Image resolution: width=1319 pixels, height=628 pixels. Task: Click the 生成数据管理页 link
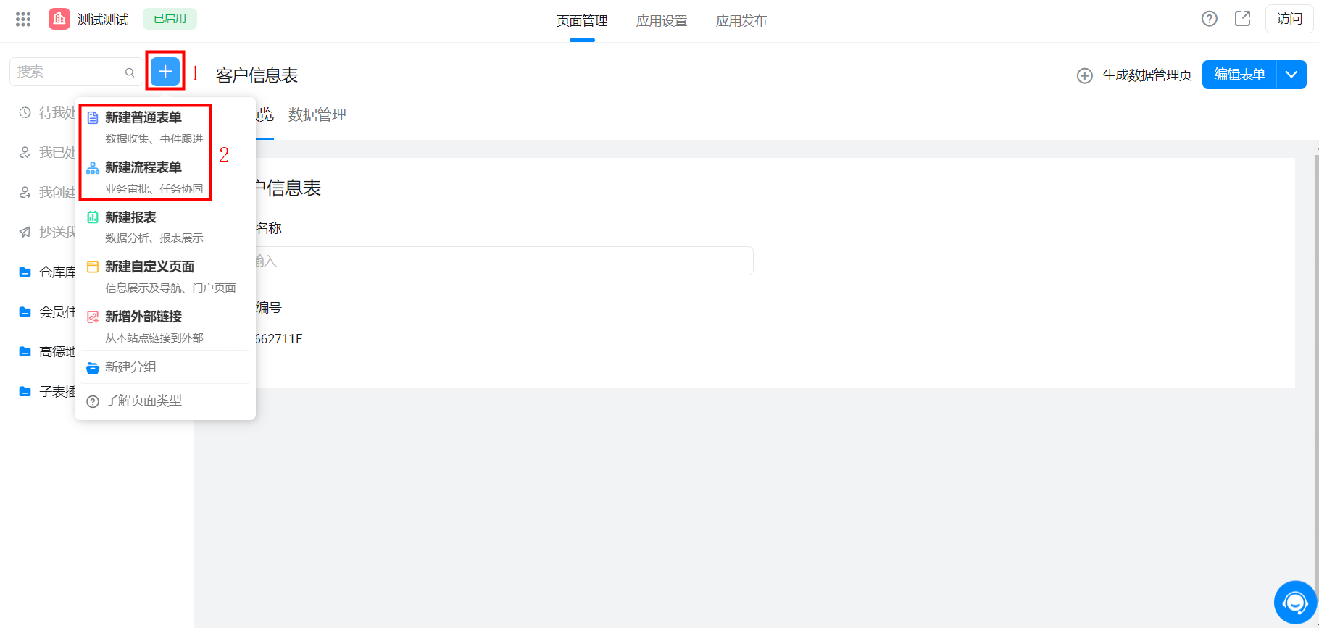(x=1147, y=75)
